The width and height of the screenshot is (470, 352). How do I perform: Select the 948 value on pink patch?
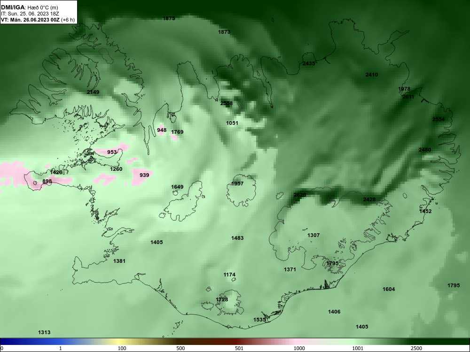tap(162, 130)
